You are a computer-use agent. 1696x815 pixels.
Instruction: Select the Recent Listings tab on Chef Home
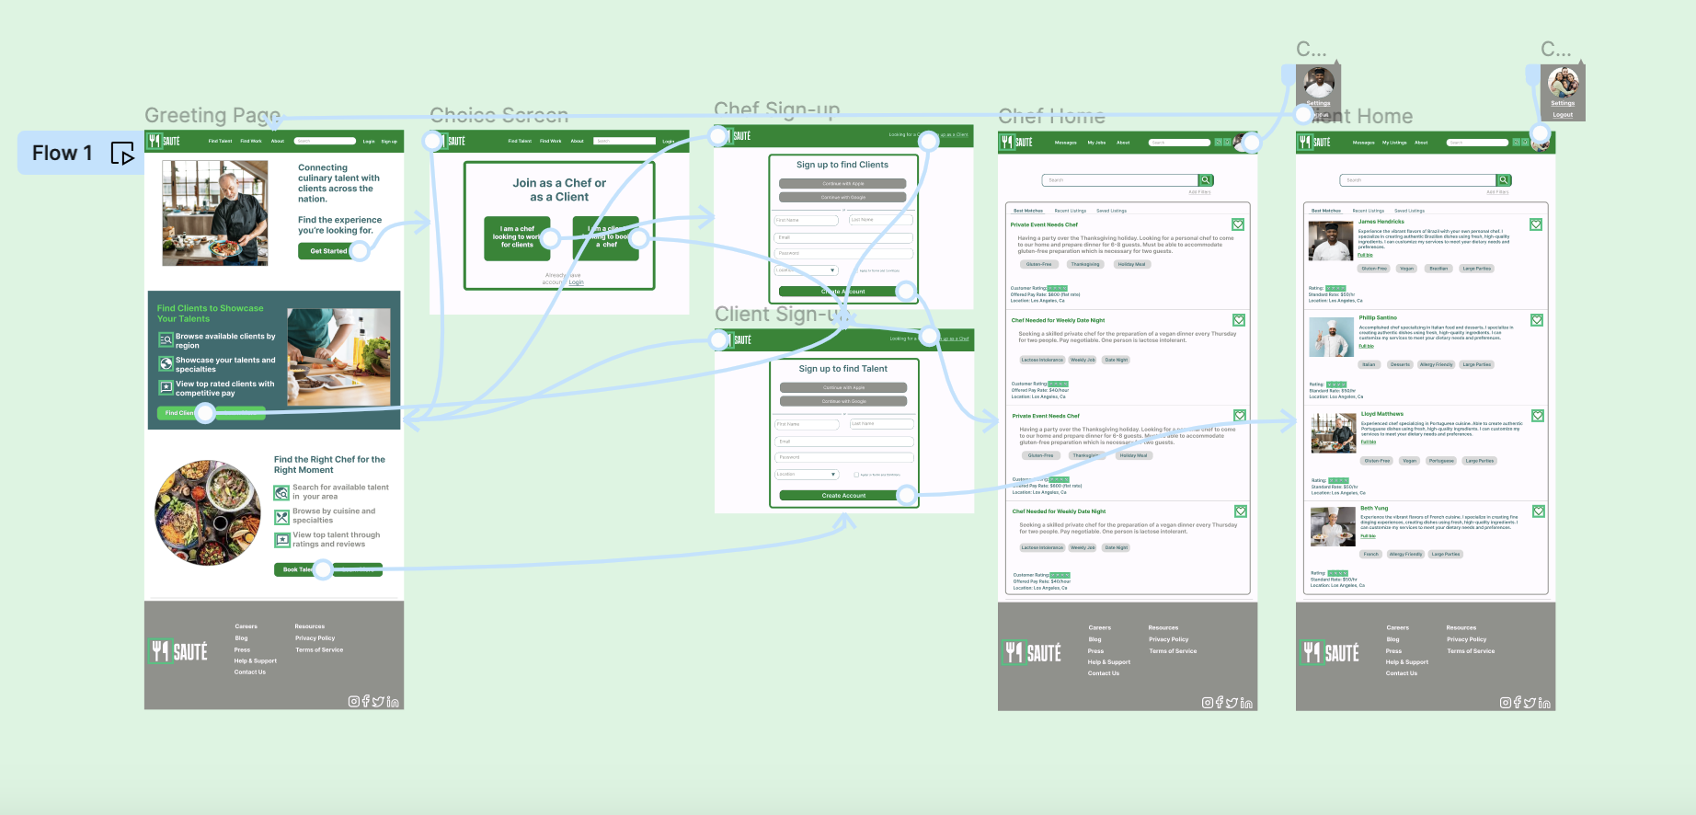click(x=1070, y=211)
